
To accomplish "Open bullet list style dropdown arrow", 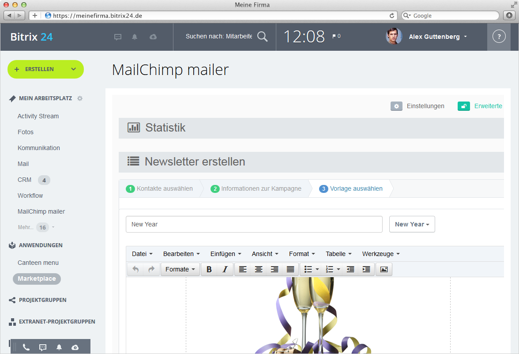I will click(317, 269).
